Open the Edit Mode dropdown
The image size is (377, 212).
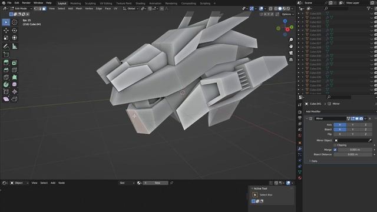click(21, 9)
